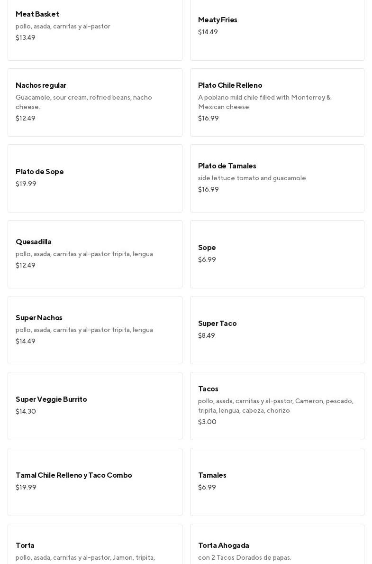This screenshot has height=564, width=372.
Task: Open the Torta menu item
Action: (95, 546)
